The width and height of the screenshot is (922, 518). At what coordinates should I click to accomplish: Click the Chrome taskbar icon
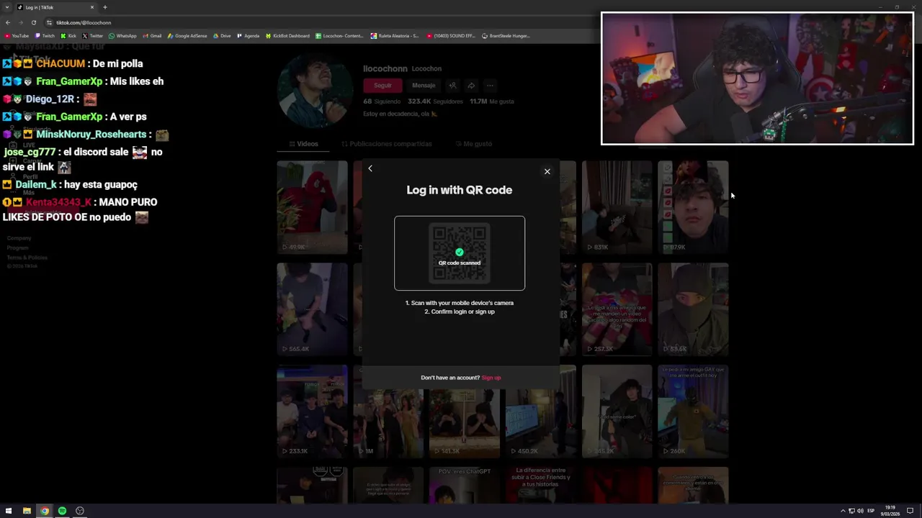pyautogui.click(x=45, y=511)
